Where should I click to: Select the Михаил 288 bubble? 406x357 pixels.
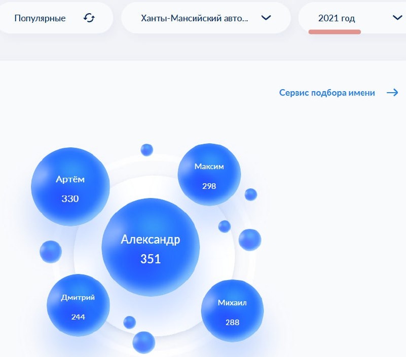pos(232,311)
